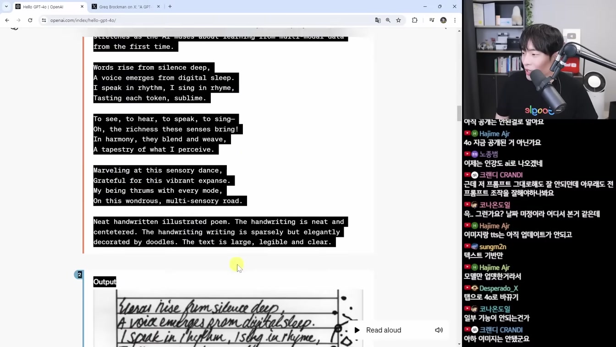Switch to the Greg Brockman on X tab
The height and width of the screenshot is (347, 616).
coord(125,6)
